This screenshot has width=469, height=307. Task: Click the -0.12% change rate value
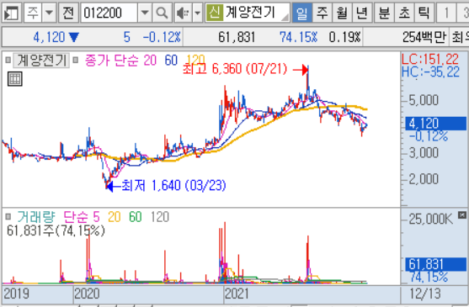tap(162, 37)
